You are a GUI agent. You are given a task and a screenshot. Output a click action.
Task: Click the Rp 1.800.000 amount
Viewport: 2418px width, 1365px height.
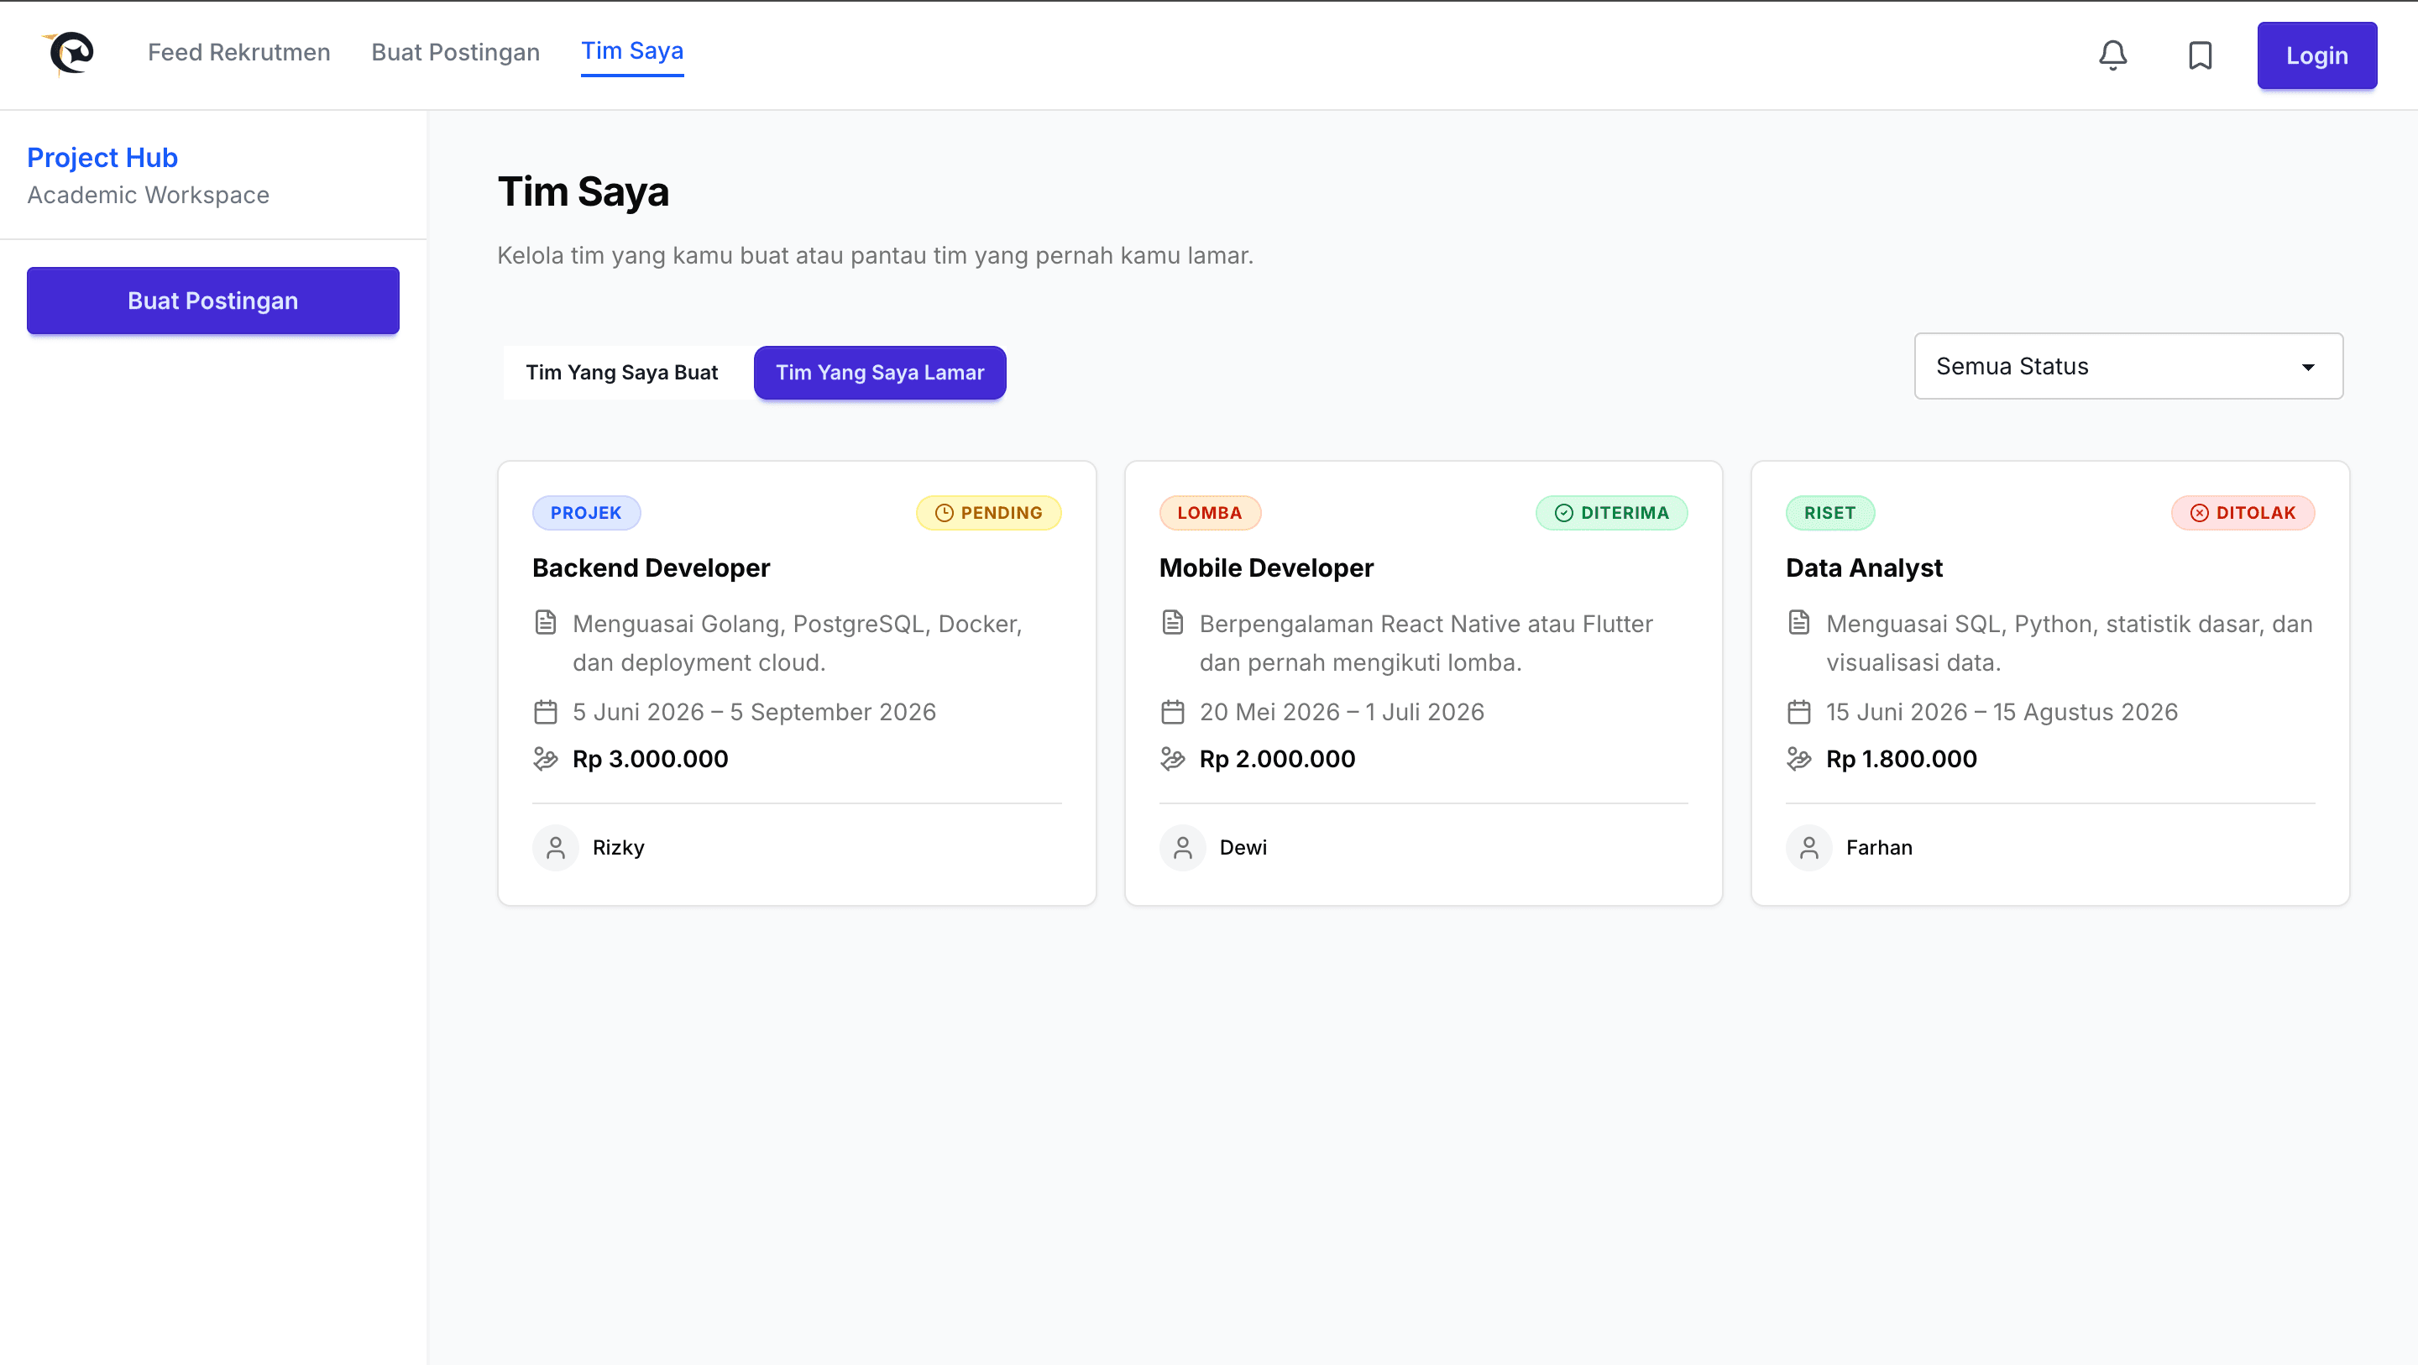click(x=1901, y=759)
